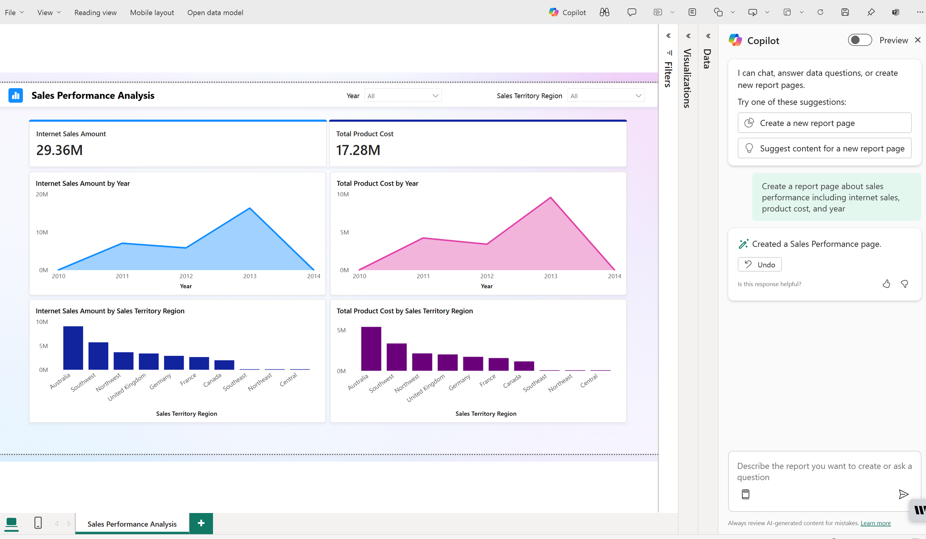Click the pin to dashboard icon
926x539 pixels.
871,12
